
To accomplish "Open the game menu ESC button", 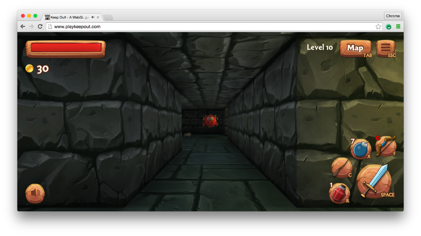I will 386,48.
